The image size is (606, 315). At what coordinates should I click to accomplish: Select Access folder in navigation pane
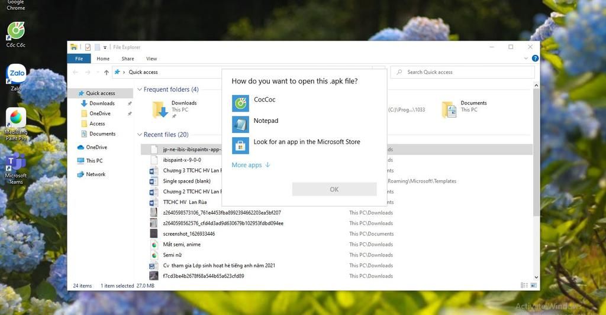pyautogui.click(x=97, y=124)
